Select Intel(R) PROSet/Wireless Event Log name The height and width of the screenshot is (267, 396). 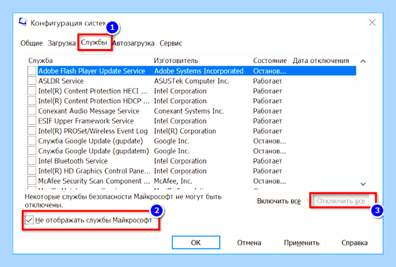[x=93, y=131]
